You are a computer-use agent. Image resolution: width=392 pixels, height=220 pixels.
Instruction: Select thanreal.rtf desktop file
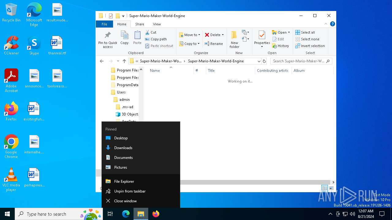pyautogui.click(x=57, y=46)
